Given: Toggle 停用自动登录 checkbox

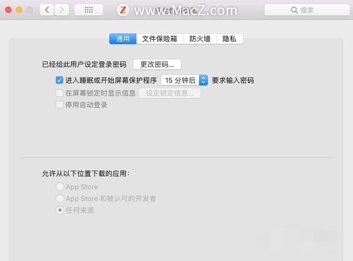Looking at the screenshot, I should [59, 105].
